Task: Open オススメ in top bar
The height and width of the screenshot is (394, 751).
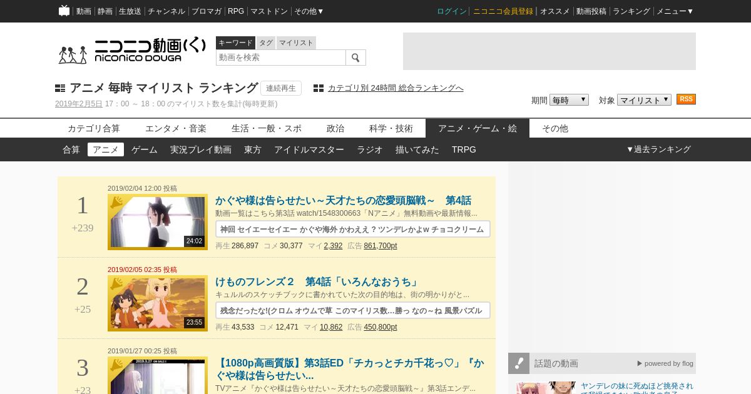Action: click(555, 11)
